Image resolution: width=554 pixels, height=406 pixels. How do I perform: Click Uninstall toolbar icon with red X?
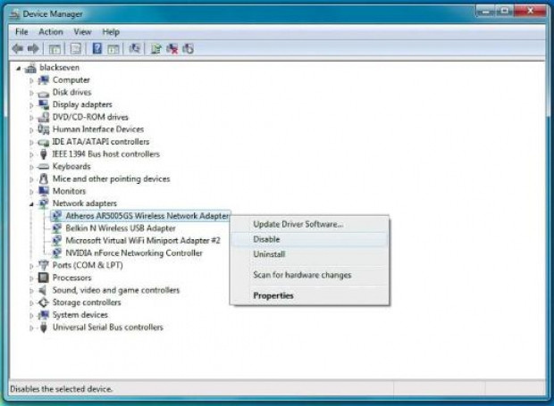(x=172, y=49)
